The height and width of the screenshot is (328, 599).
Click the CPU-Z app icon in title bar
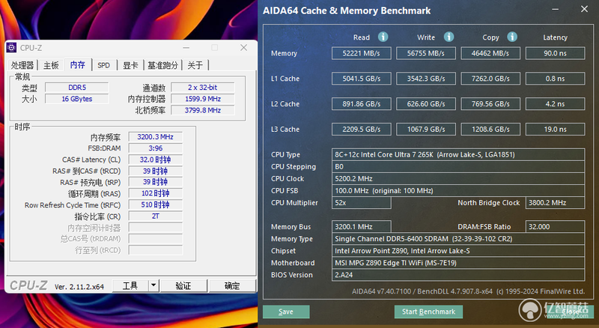point(11,47)
